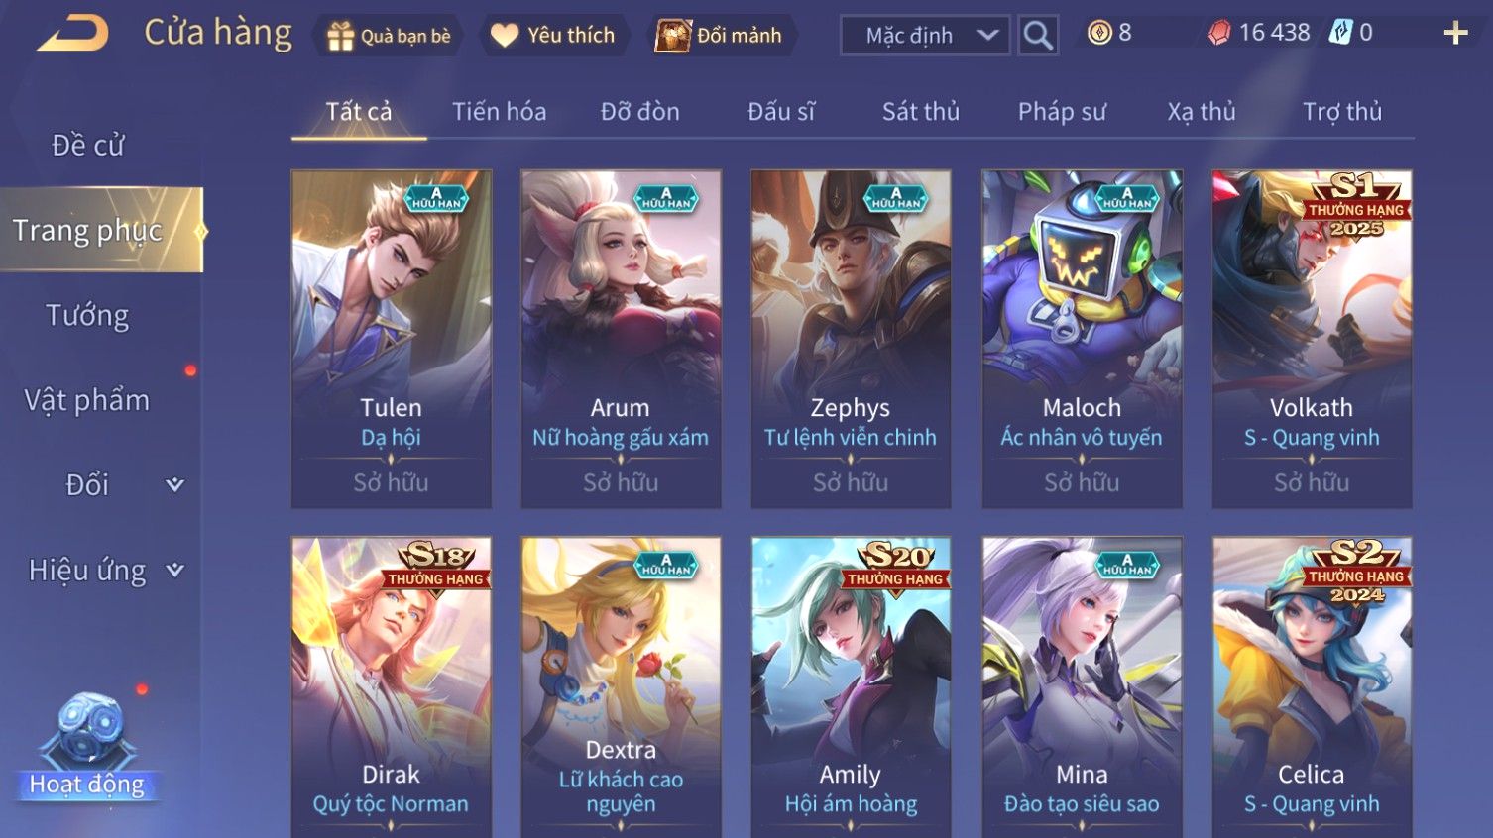Open Yêu thích heart favorites
This screenshot has height=838, width=1493.
click(x=505, y=36)
